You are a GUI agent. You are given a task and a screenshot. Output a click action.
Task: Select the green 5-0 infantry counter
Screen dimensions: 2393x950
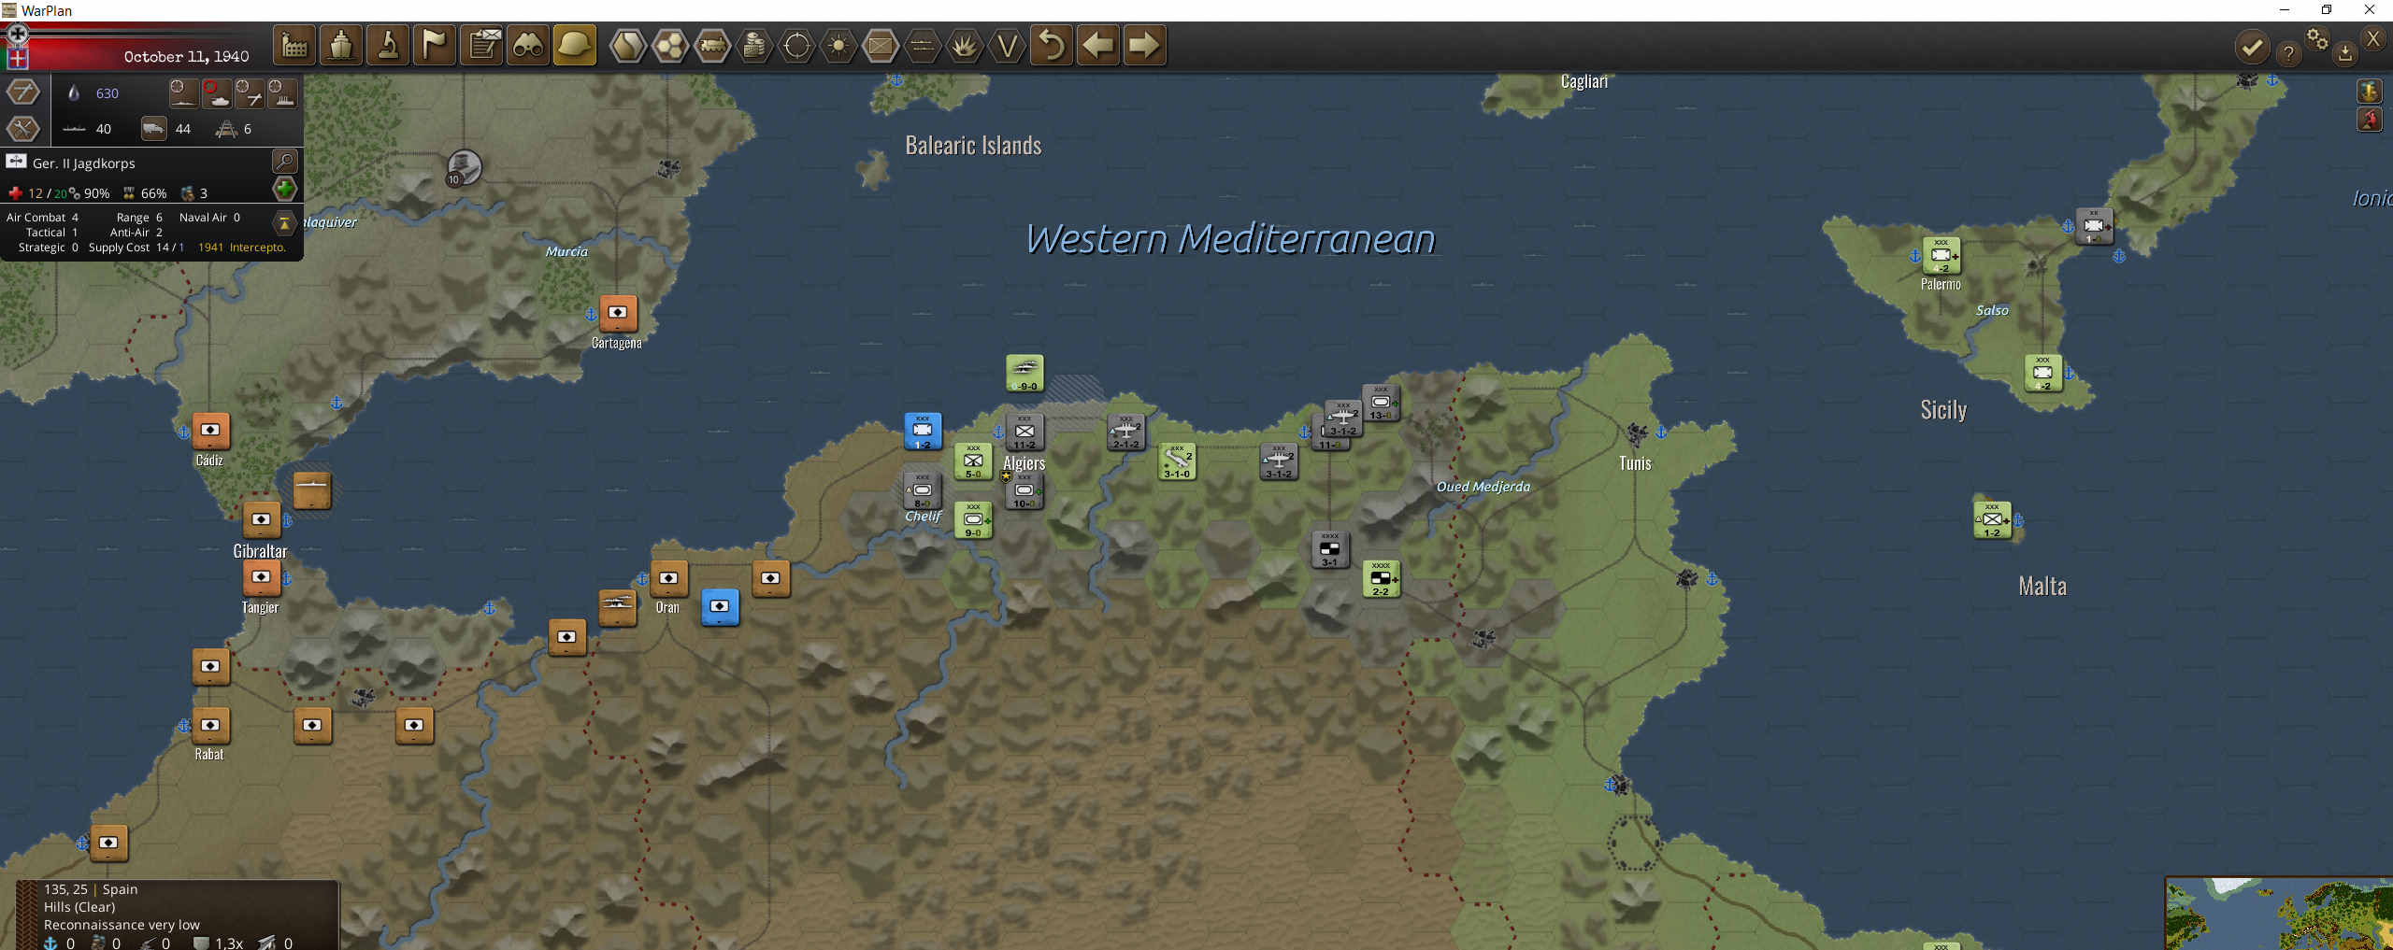click(973, 461)
